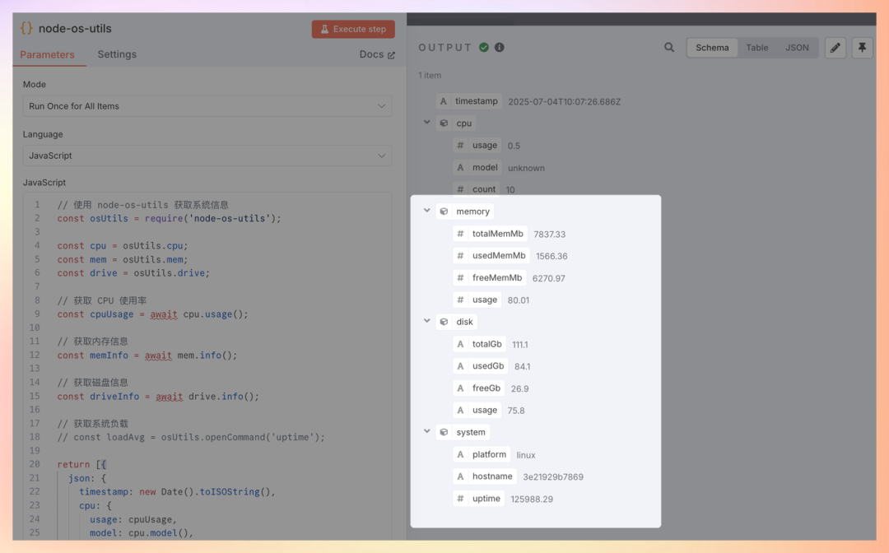The width and height of the screenshot is (889, 553).
Task: Switch to the Settings tab
Action: (x=116, y=54)
